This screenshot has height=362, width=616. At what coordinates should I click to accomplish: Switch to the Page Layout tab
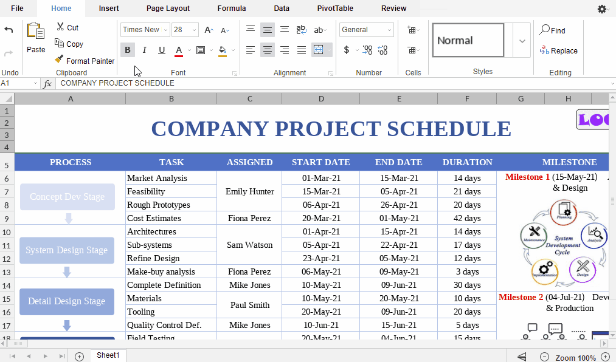coord(168,9)
